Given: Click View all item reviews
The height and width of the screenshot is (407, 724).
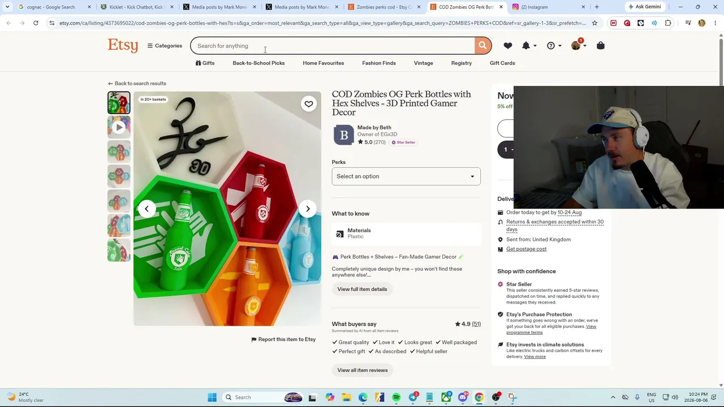Looking at the screenshot, I should pyautogui.click(x=363, y=370).
